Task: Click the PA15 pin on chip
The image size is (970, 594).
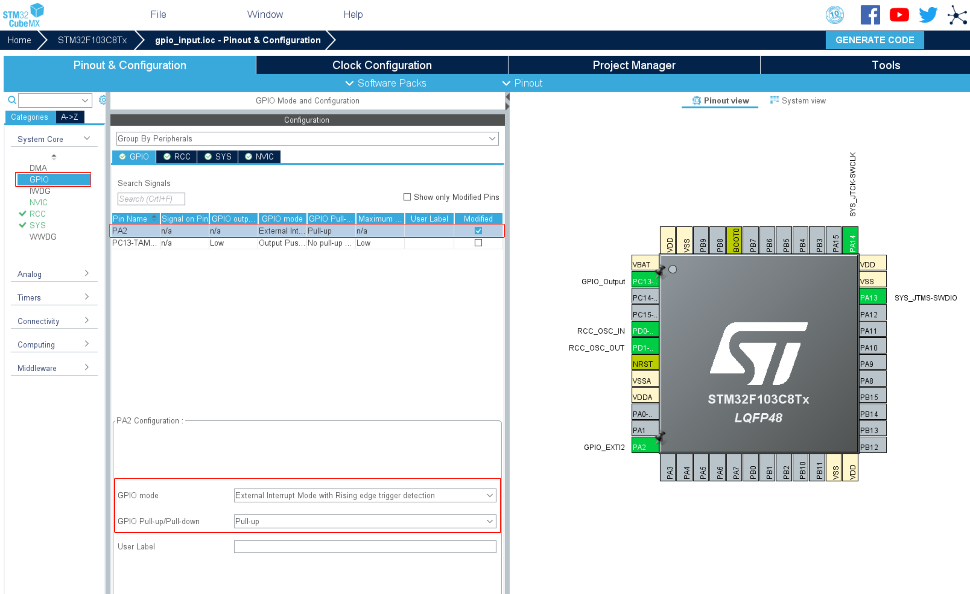Action: click(834, 240)
